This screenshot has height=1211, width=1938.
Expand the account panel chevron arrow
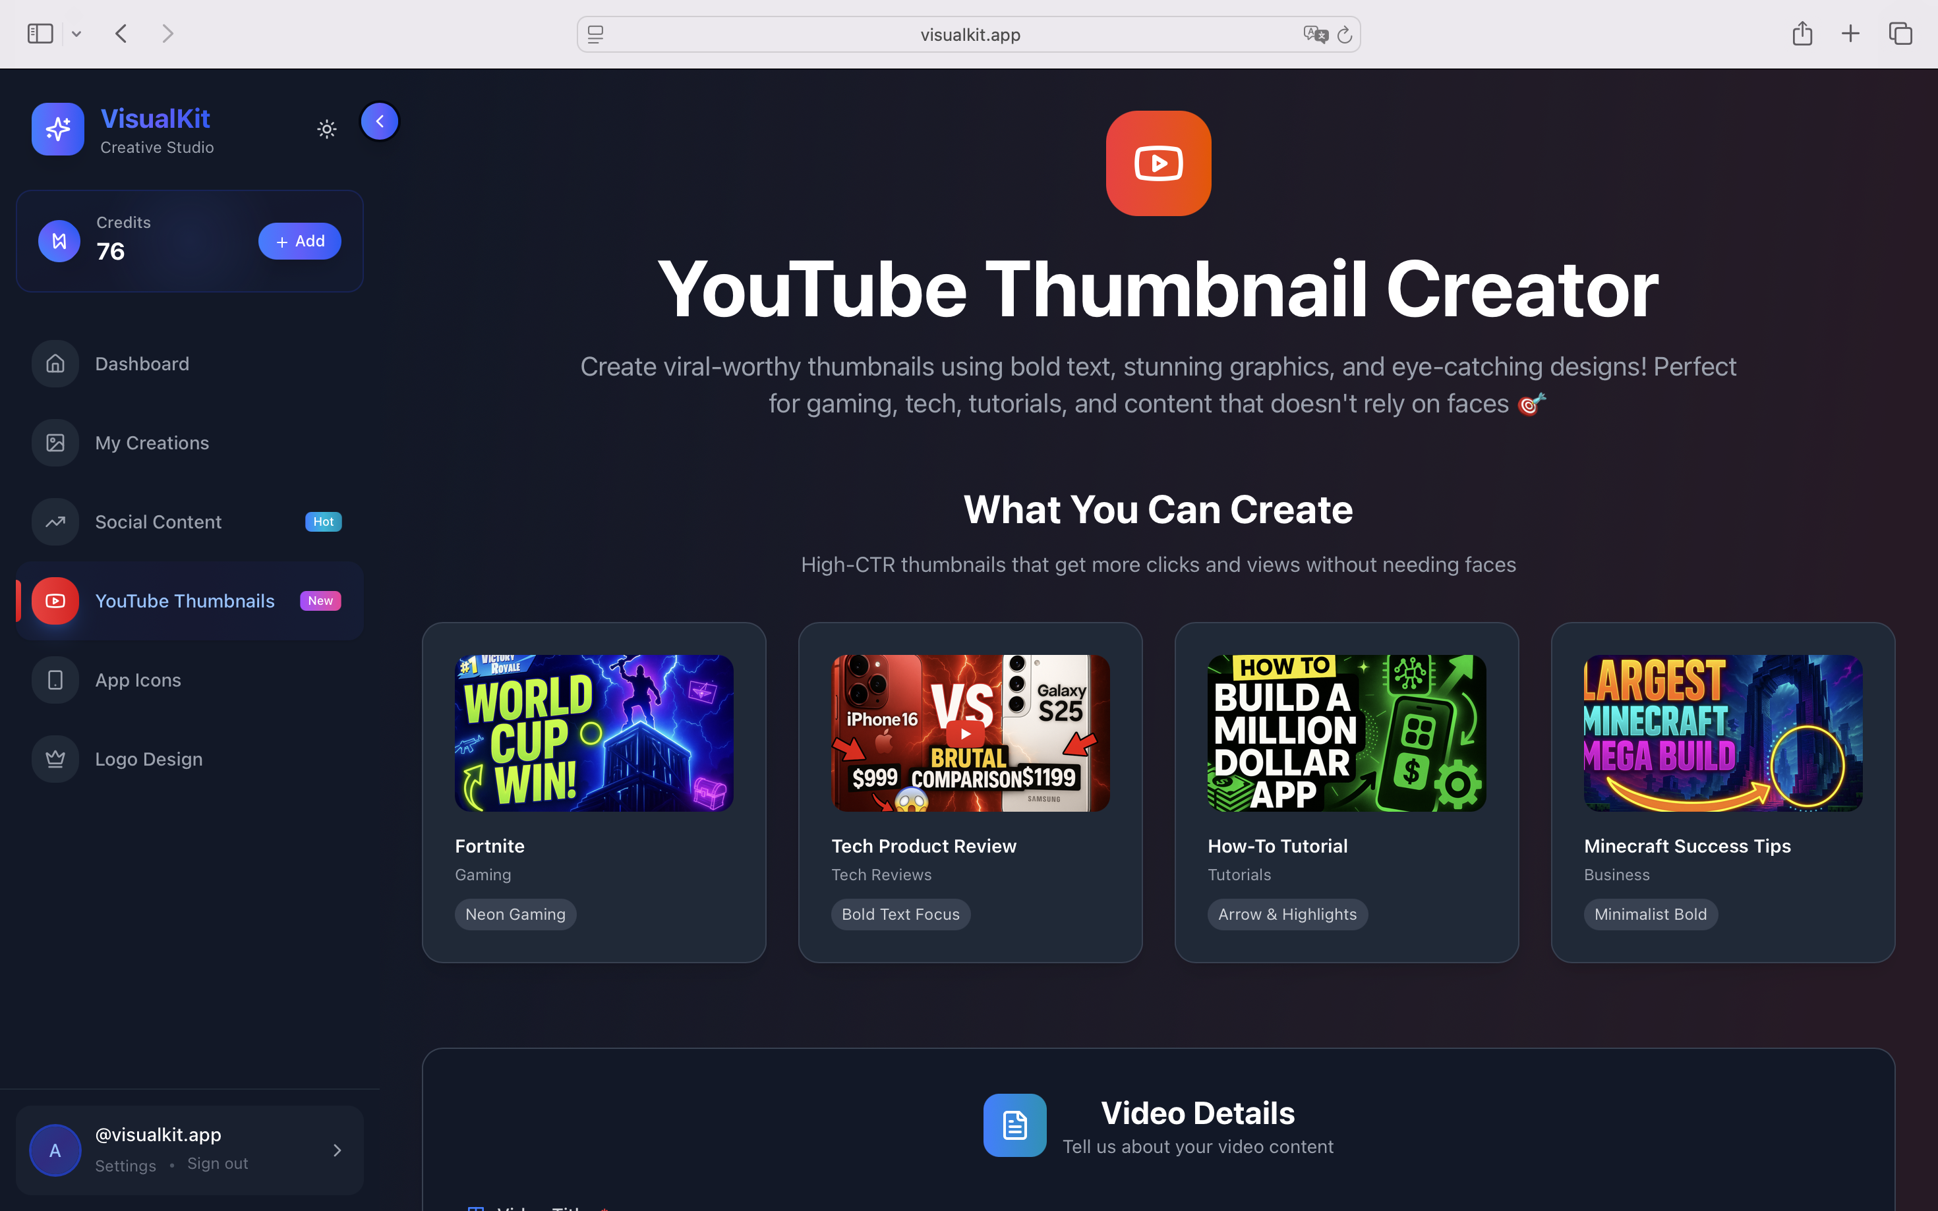click(338, 1150)
